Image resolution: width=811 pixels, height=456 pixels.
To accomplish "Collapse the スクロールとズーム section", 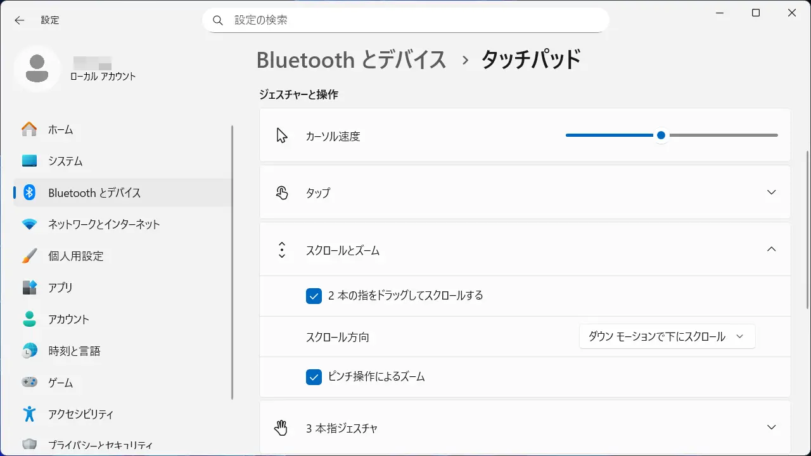I will pos(771,250).
